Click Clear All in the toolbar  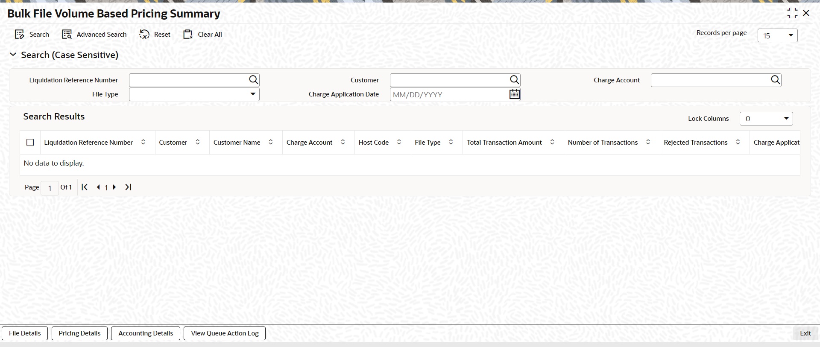click(202, 35)
